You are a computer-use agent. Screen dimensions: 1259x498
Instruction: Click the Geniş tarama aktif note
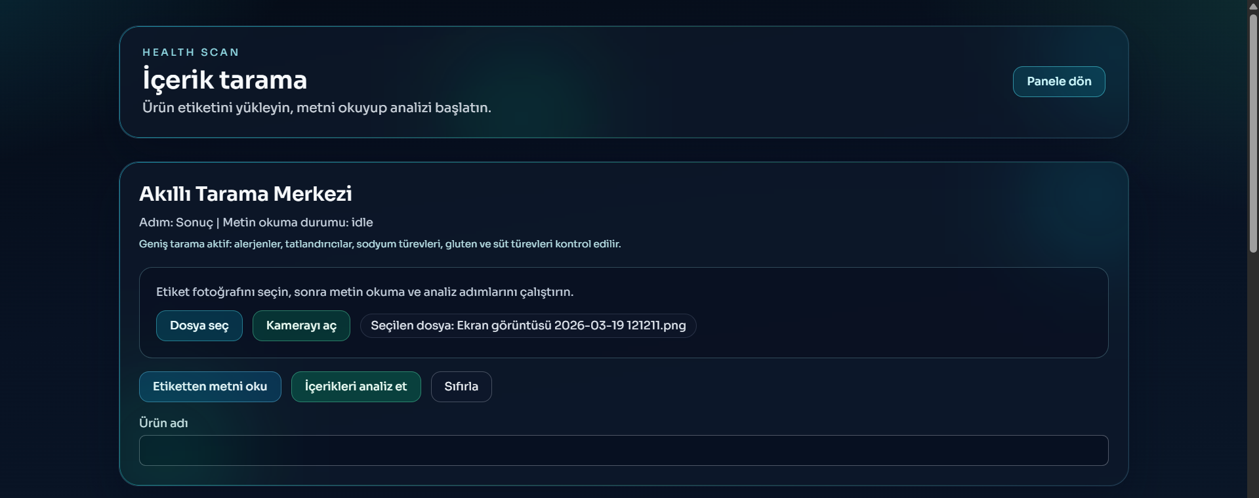click(x=379, y=244)
